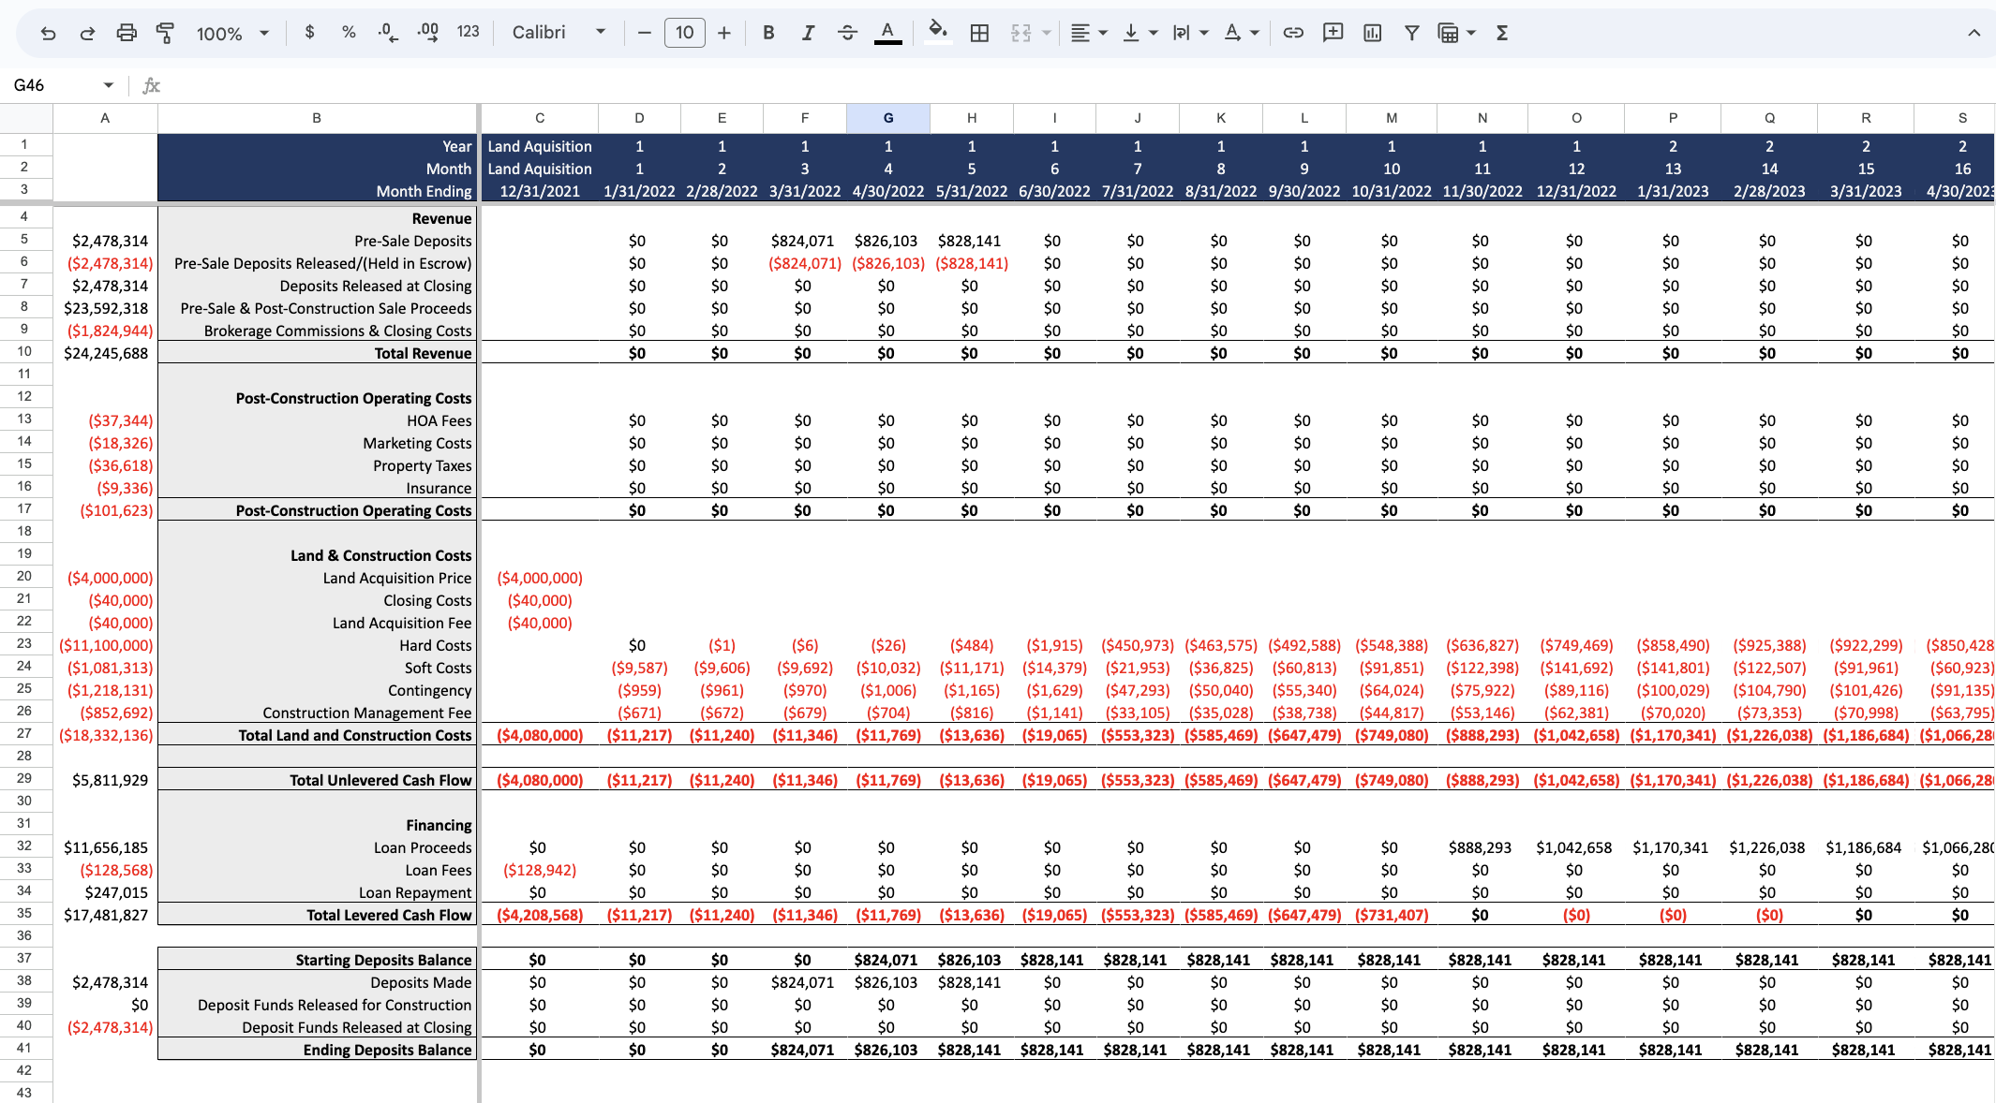Click the Print icon

click(x=126, y=33)
